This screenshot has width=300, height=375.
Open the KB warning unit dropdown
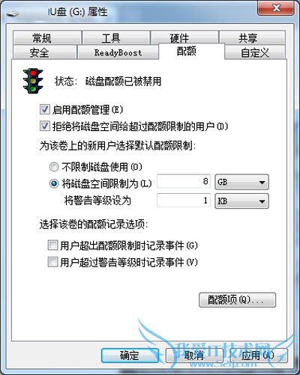pyautogui.click(x=241, y=201)
